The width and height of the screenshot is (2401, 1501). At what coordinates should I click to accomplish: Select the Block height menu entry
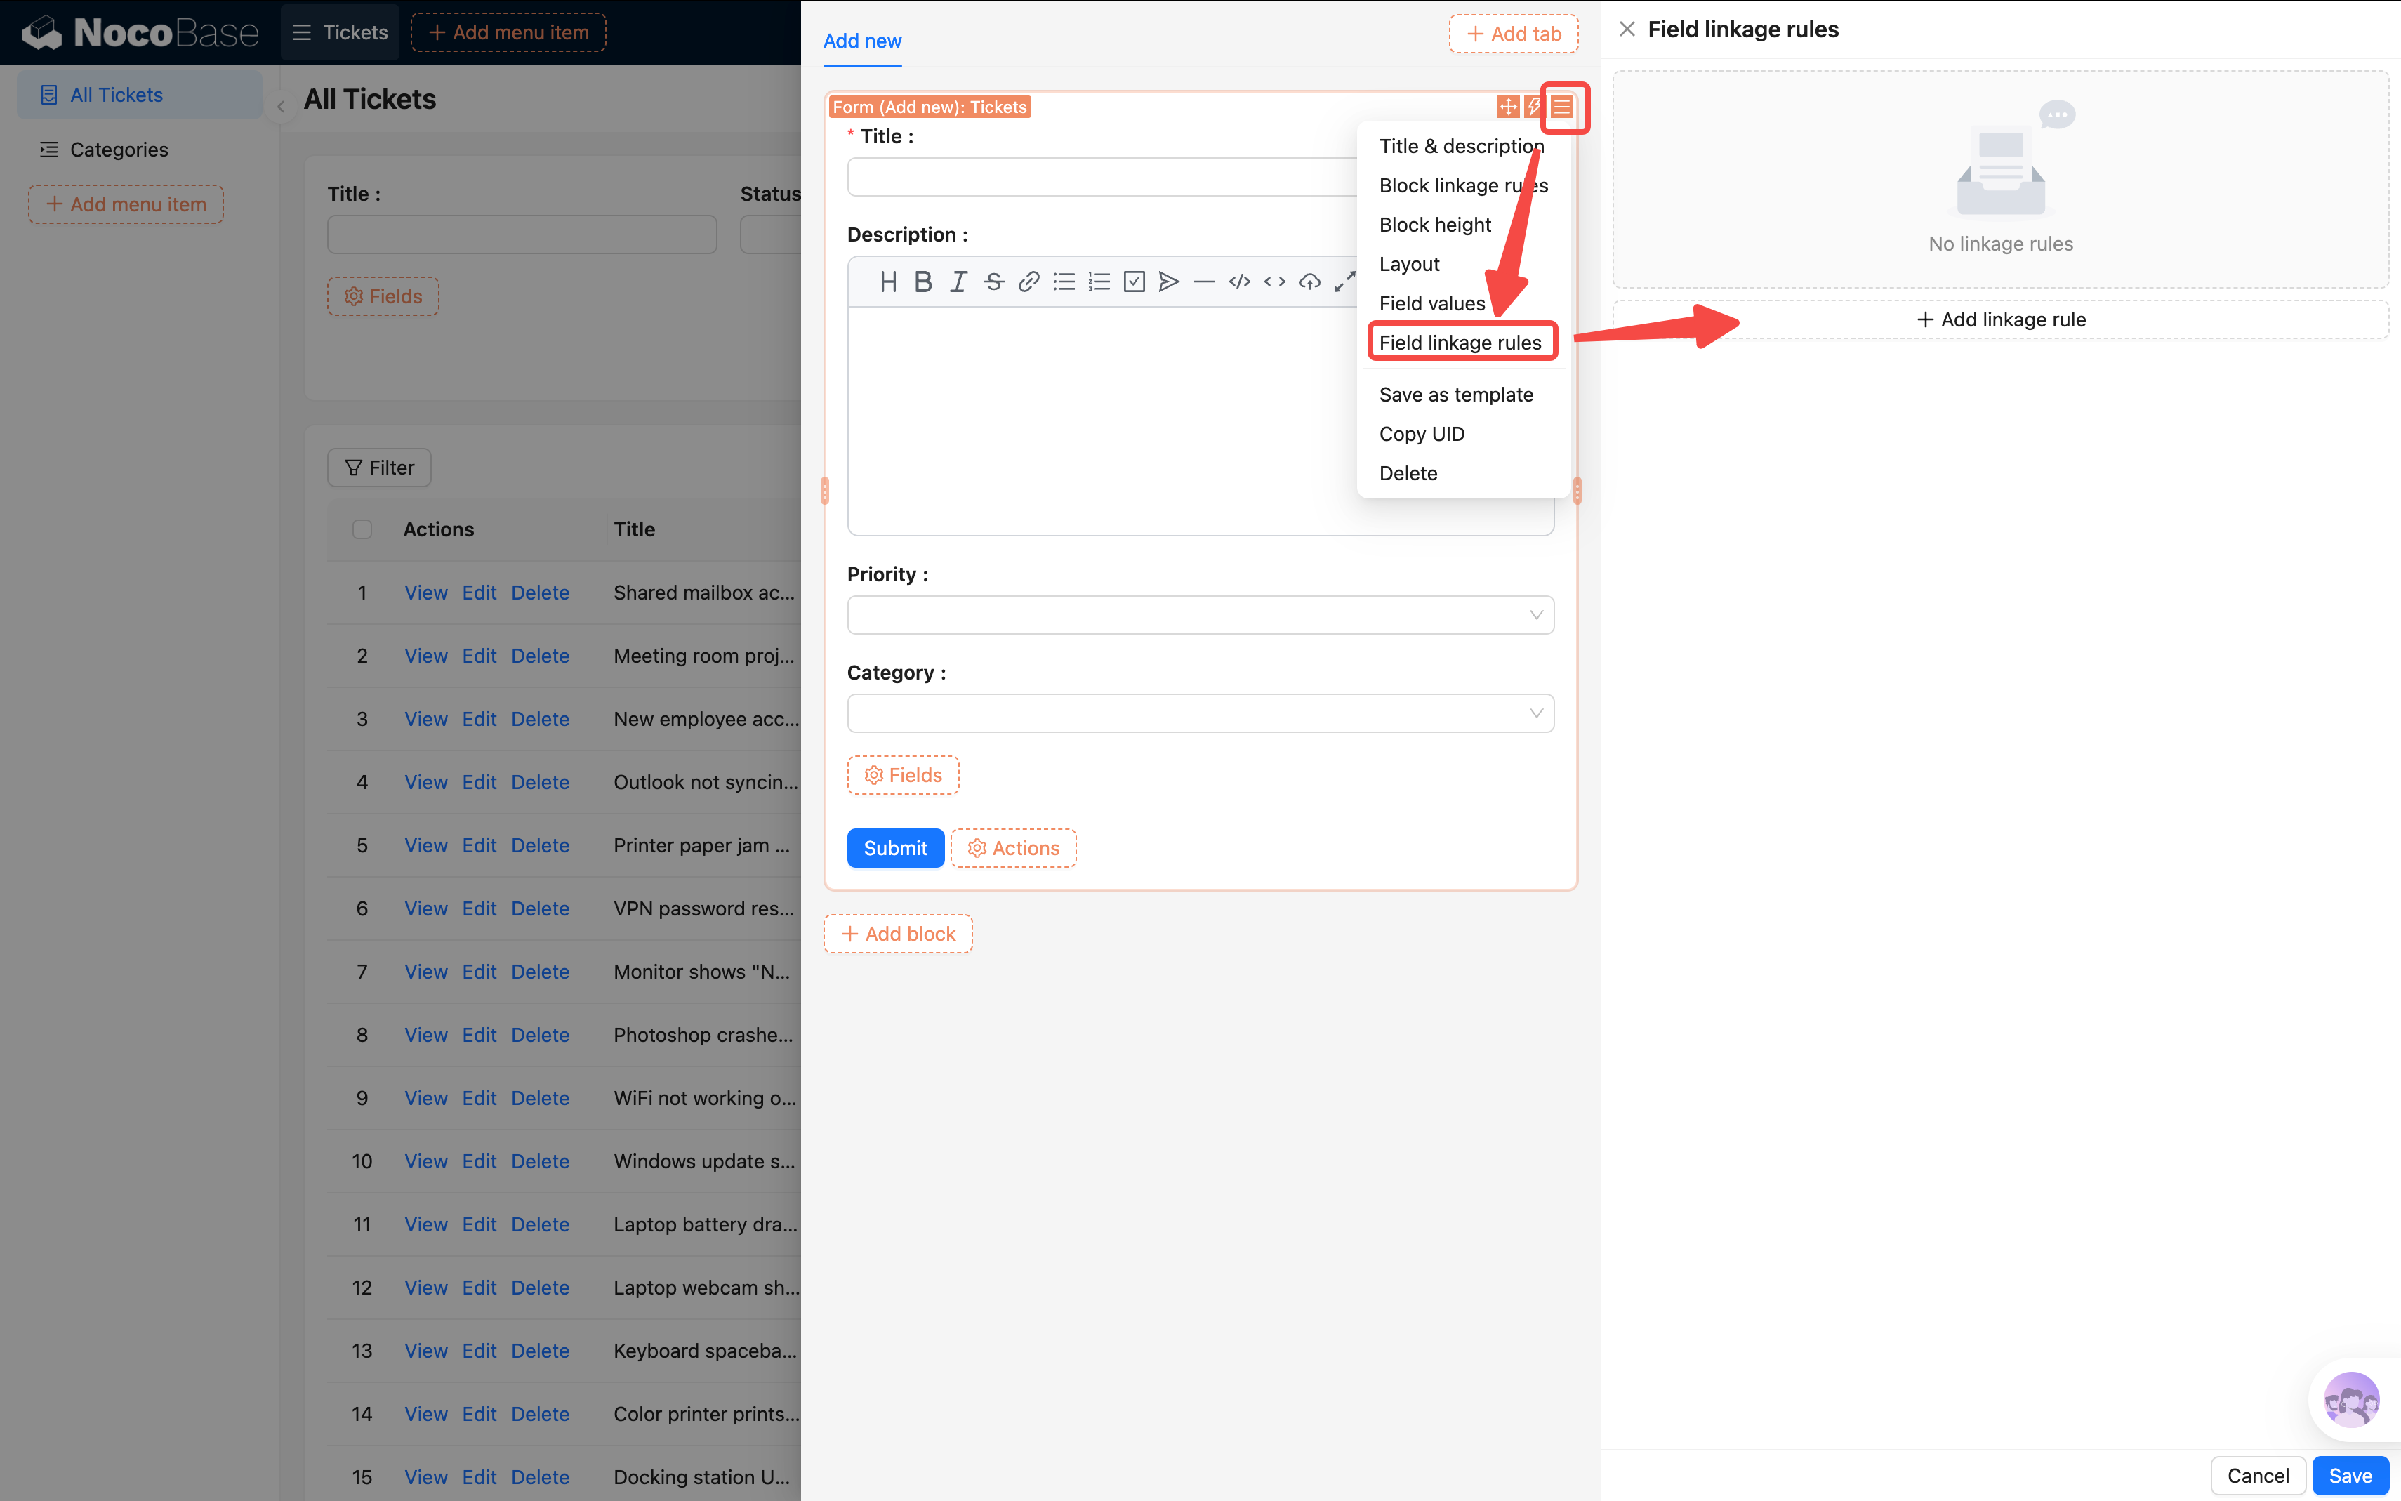(1434, 225)
